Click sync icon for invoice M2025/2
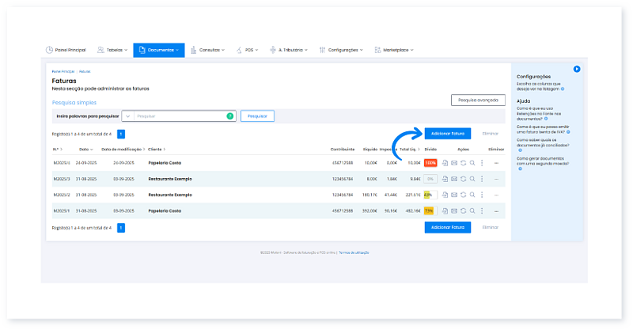The image size is (633, 330). pyautogui.click(x=463, y=195)
